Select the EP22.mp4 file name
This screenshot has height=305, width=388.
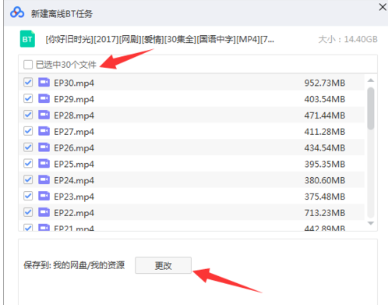(74, 213)
